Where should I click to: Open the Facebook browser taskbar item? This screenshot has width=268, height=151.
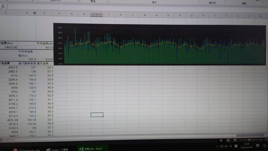(27, 150)
